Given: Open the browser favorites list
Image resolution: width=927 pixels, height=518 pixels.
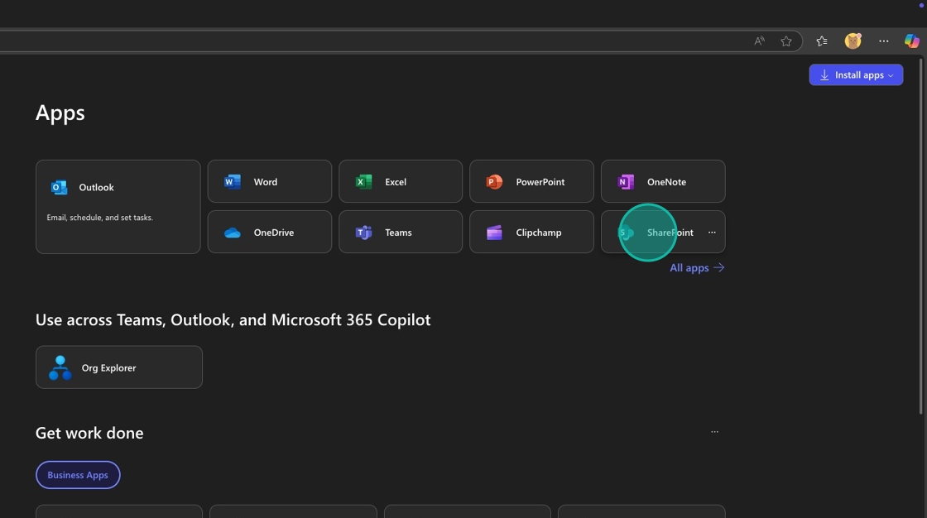Looking at the screenshot, I should (x=821, y=41).
